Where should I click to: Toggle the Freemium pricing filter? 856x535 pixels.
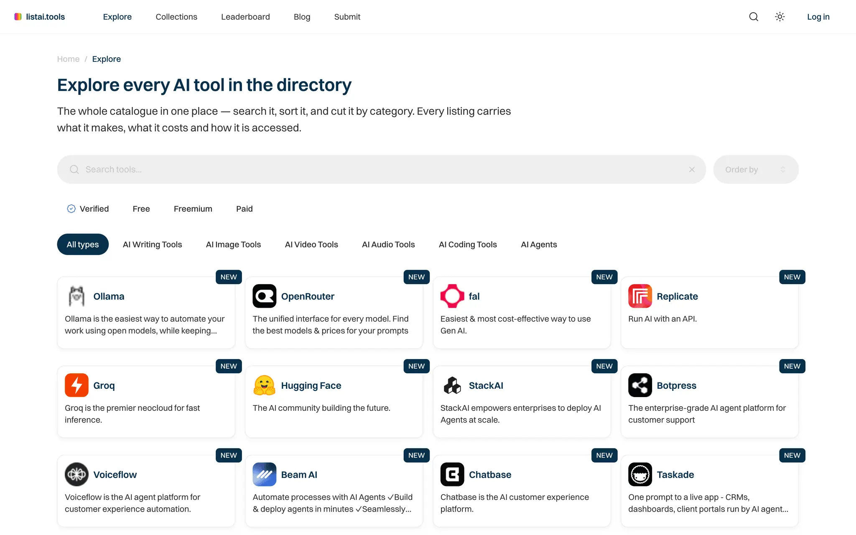click(193, 209)
